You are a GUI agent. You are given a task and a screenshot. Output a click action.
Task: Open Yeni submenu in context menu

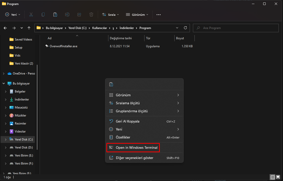pyautogui.click(x=145, y=129)
